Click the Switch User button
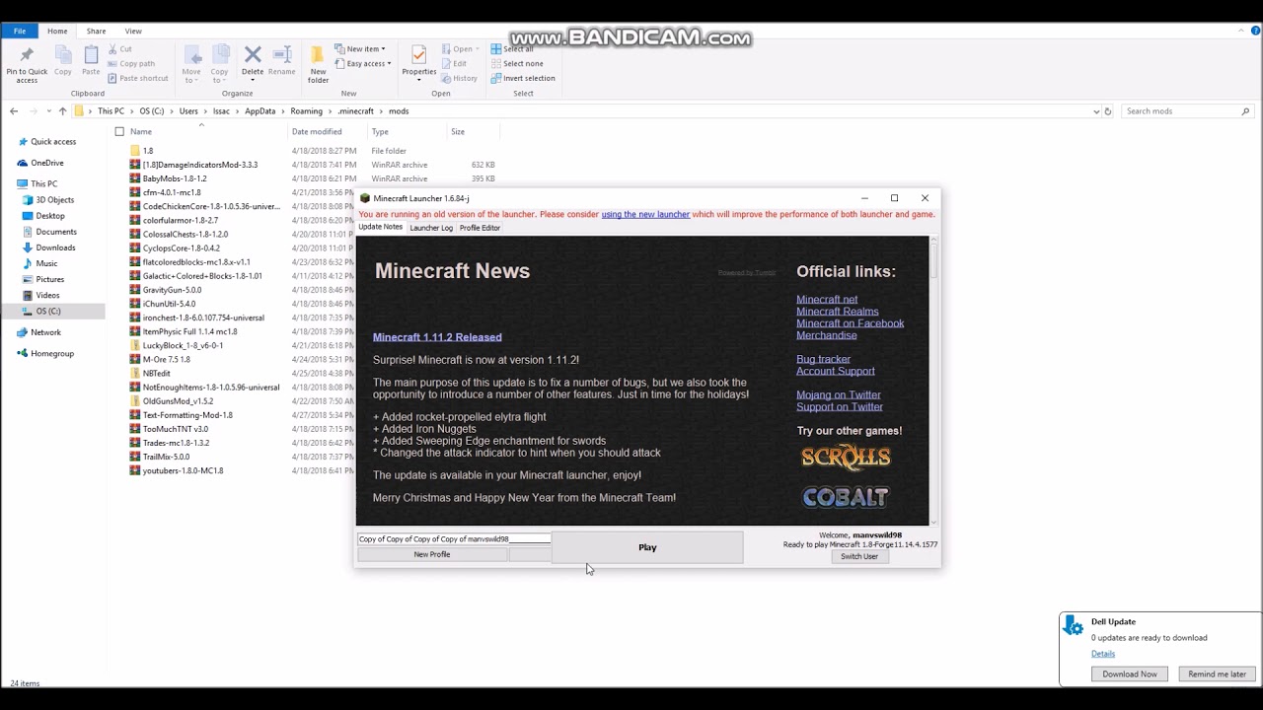Viewport: 1263px width, 710px height. tap(859, 556)
